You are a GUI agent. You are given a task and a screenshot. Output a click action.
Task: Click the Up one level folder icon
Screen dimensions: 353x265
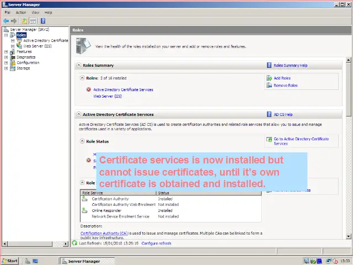click(x=24, y=21)
